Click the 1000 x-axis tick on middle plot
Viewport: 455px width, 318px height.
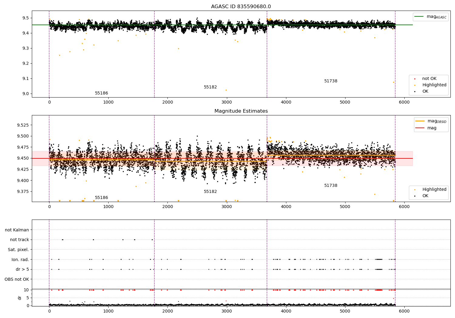pyautogui.click(x=108, y=207)
